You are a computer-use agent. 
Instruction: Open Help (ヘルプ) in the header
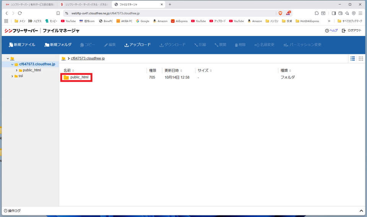point(331,31)
